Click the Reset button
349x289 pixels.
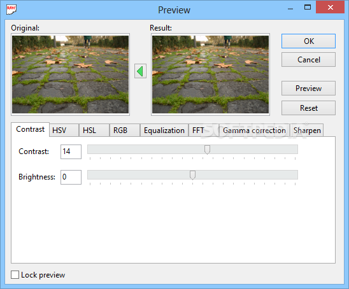(308, 108)
